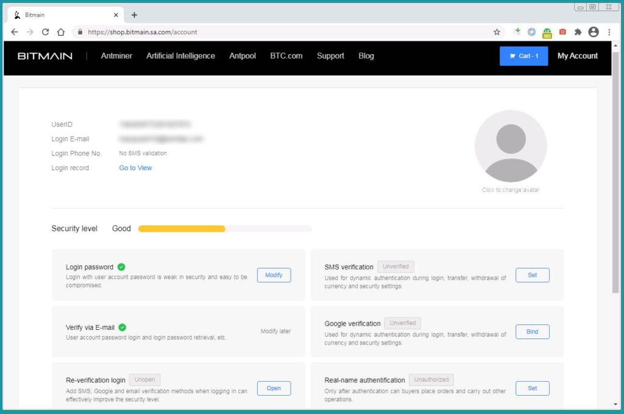The width and height of the screenshot is (624, 414).
Task: Select the Bitmain browser tab
Action: [66, 15]
